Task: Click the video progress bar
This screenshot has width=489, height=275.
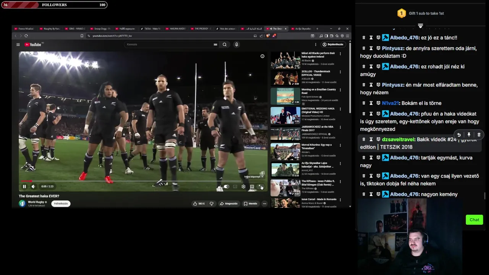Action: tap(143, 181)
